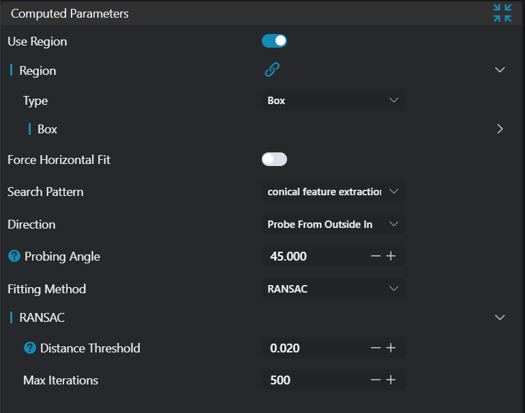Open the Search Pattern dropdown
The height and width of the screenshot is (413, 525).
(333, 192)
